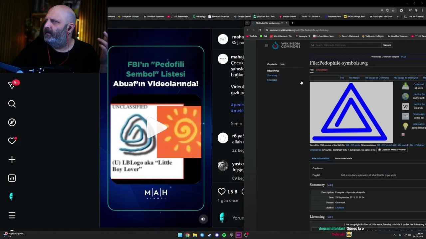Open WhatsApp bookmark in back browser window
The image size is (426, 239).
199,17
